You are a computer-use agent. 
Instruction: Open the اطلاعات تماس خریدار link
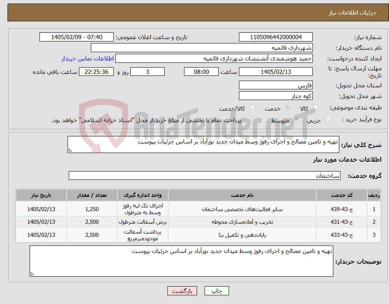(88, 59)
